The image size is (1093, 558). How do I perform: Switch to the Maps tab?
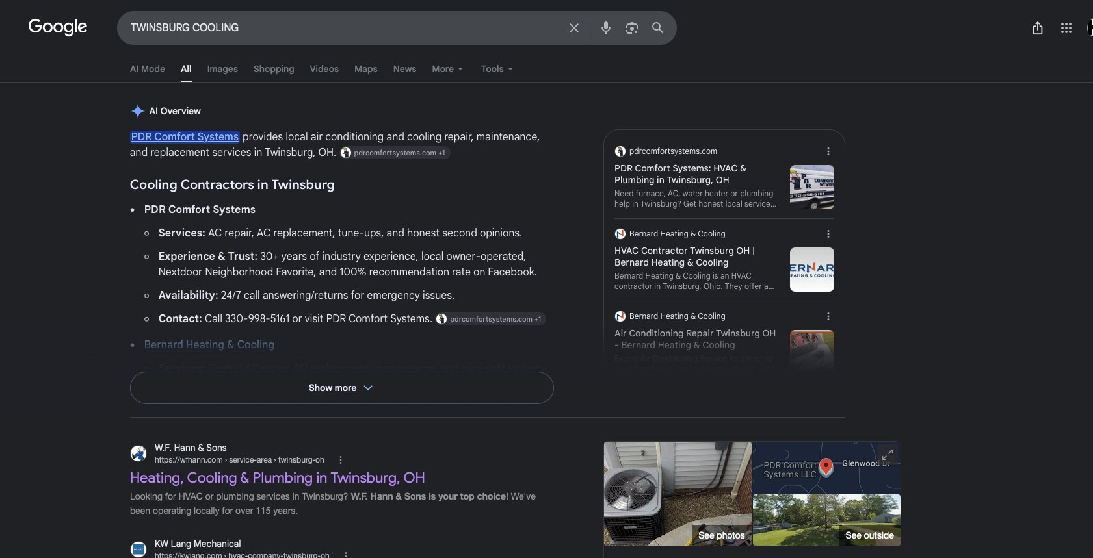[x=366, y=69]
